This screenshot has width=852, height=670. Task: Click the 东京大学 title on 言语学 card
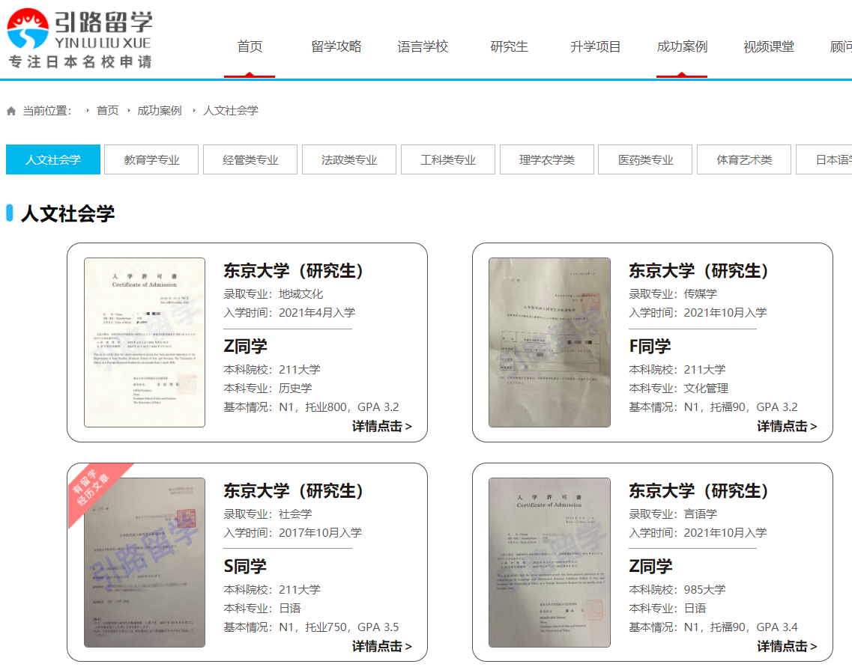click(x=699, y=491)
